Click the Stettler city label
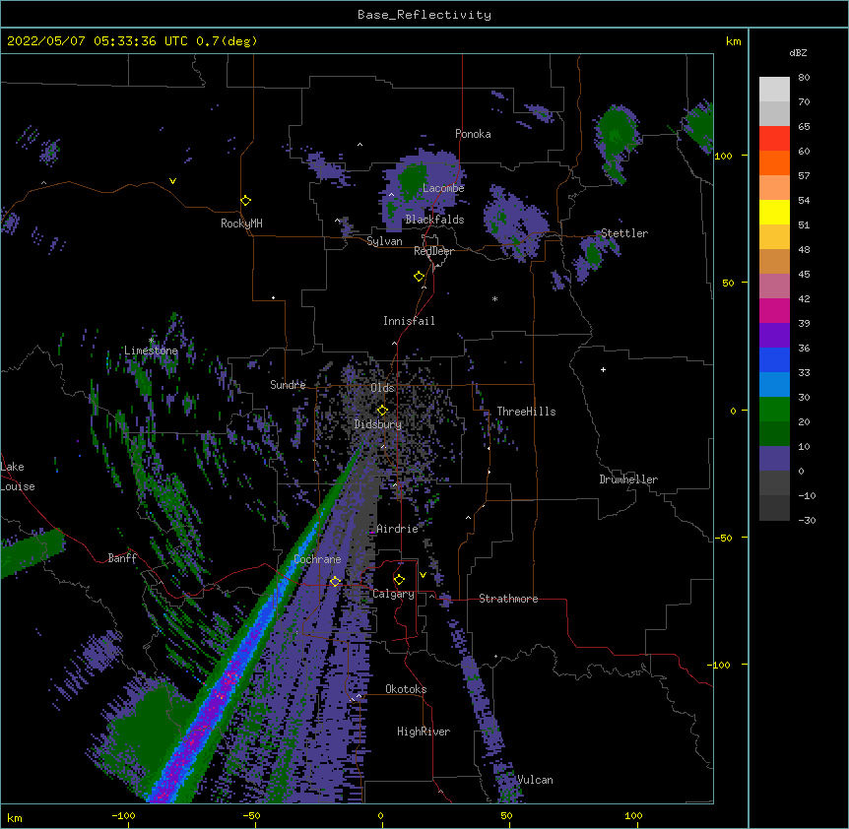Screen dimensions: 849x829 [x=624, y=233]
